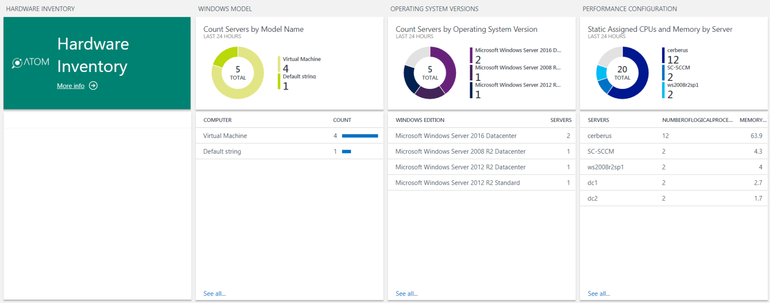This screenshot has width=770, height=303.
Task: Click See all under Windows Model
Action: 215,294
